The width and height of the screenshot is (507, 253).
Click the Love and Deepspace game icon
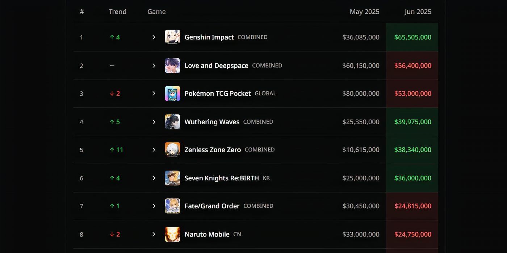[x=172, y=65]
